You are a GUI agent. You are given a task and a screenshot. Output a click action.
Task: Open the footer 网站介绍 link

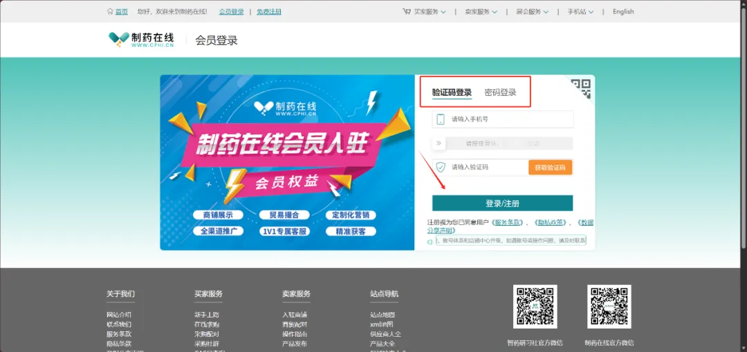point(119,315)
